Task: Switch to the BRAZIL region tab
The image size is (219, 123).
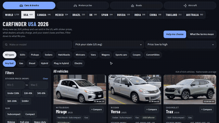Action: coord(79,15)
